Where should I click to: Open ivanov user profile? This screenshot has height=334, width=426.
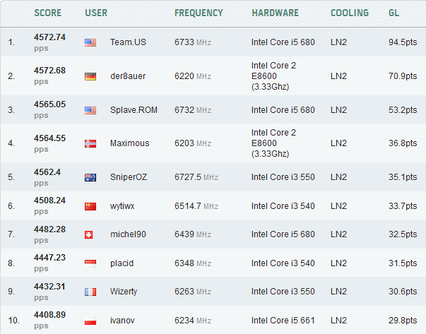coord(122,321)
